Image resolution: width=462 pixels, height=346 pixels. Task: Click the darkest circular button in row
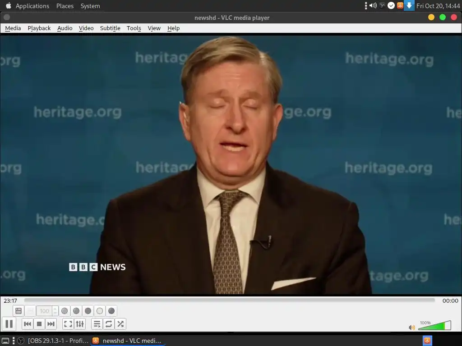click(x=111, y=311)
